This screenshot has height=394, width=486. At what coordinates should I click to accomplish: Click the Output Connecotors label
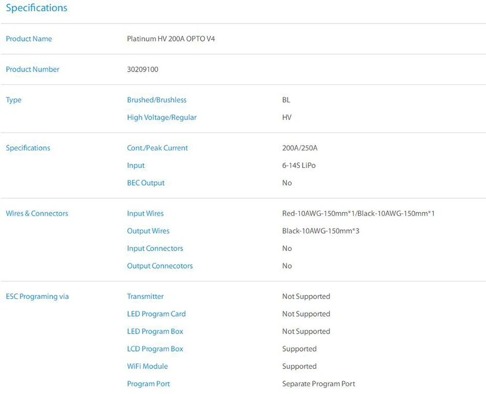click(x=160, y=266)
